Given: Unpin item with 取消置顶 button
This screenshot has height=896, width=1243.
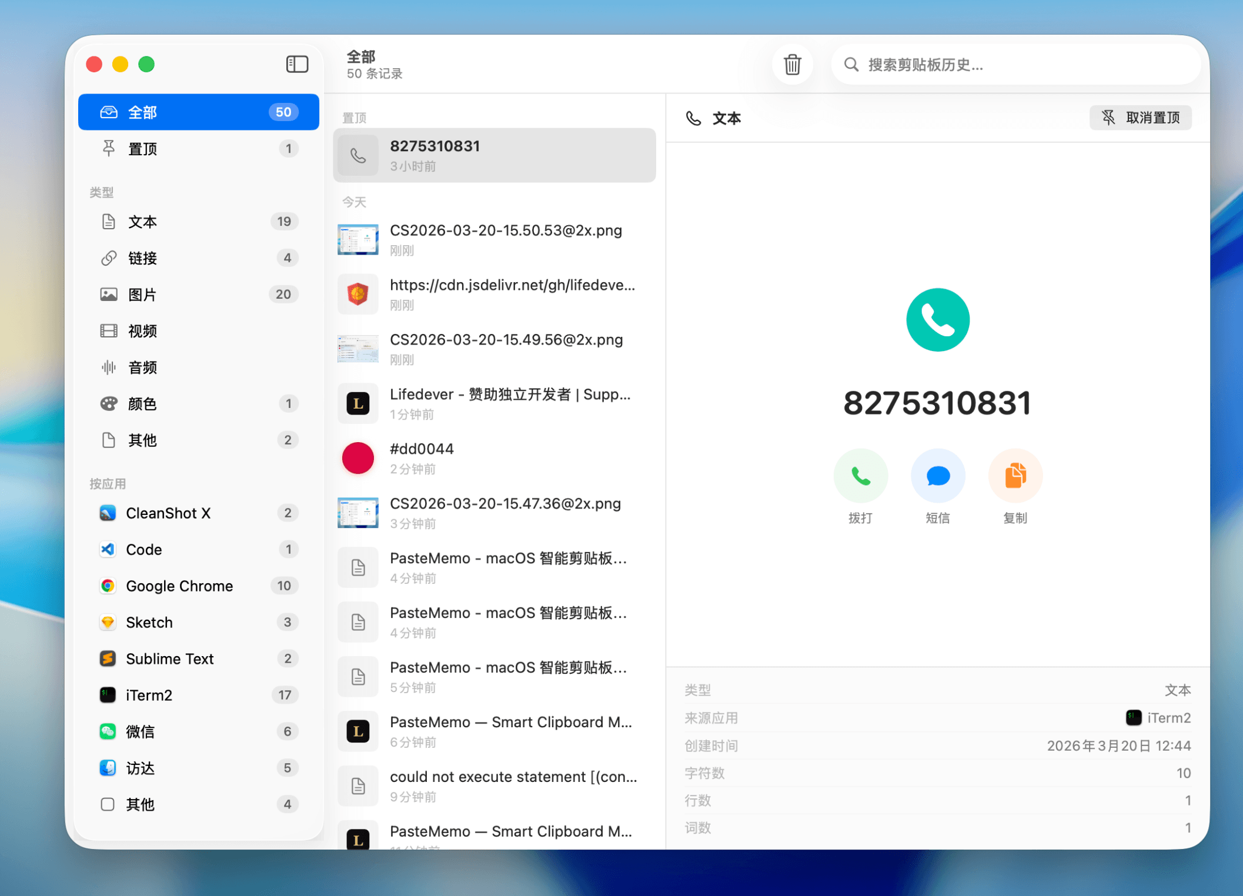Looking at the screenshot, I should point(1140,118).
